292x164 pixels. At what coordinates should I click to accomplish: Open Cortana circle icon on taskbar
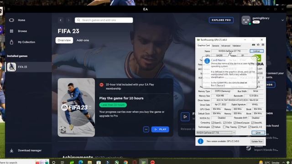[54, 162]
